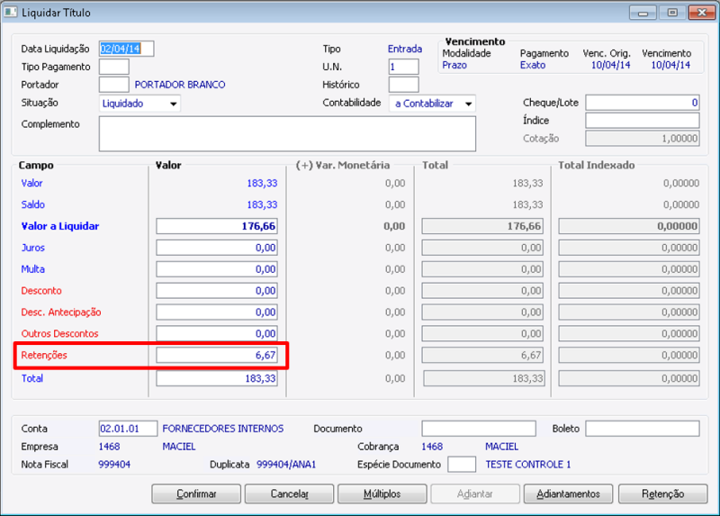Click inside the Complemento text area
This screenshot has width=720, height=516.
(286, 133)
